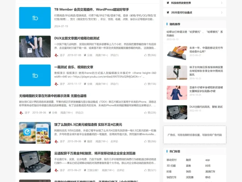Open sidebar card-payment phone thumbnail
The width and height of the screenshot is (242, 182).
(x=177, y=53)
